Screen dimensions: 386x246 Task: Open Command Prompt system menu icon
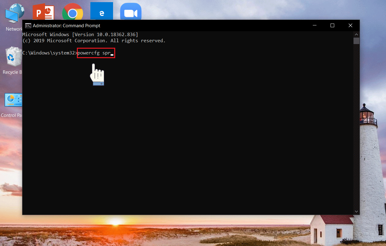tap(28, 26)
